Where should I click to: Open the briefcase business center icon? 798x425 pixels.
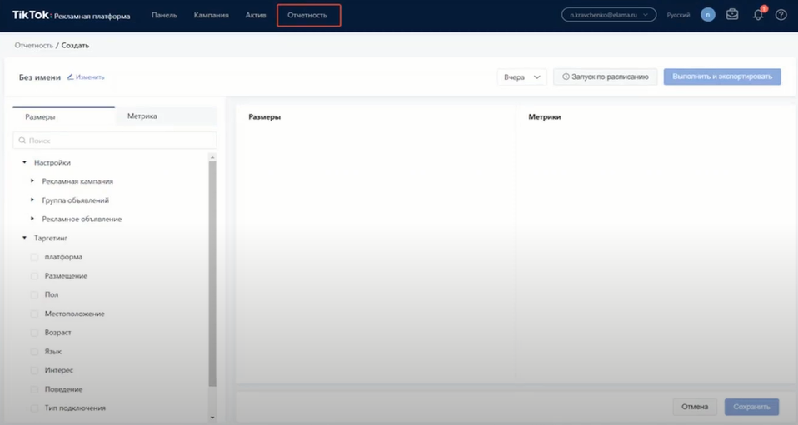[x=732, y=15]
